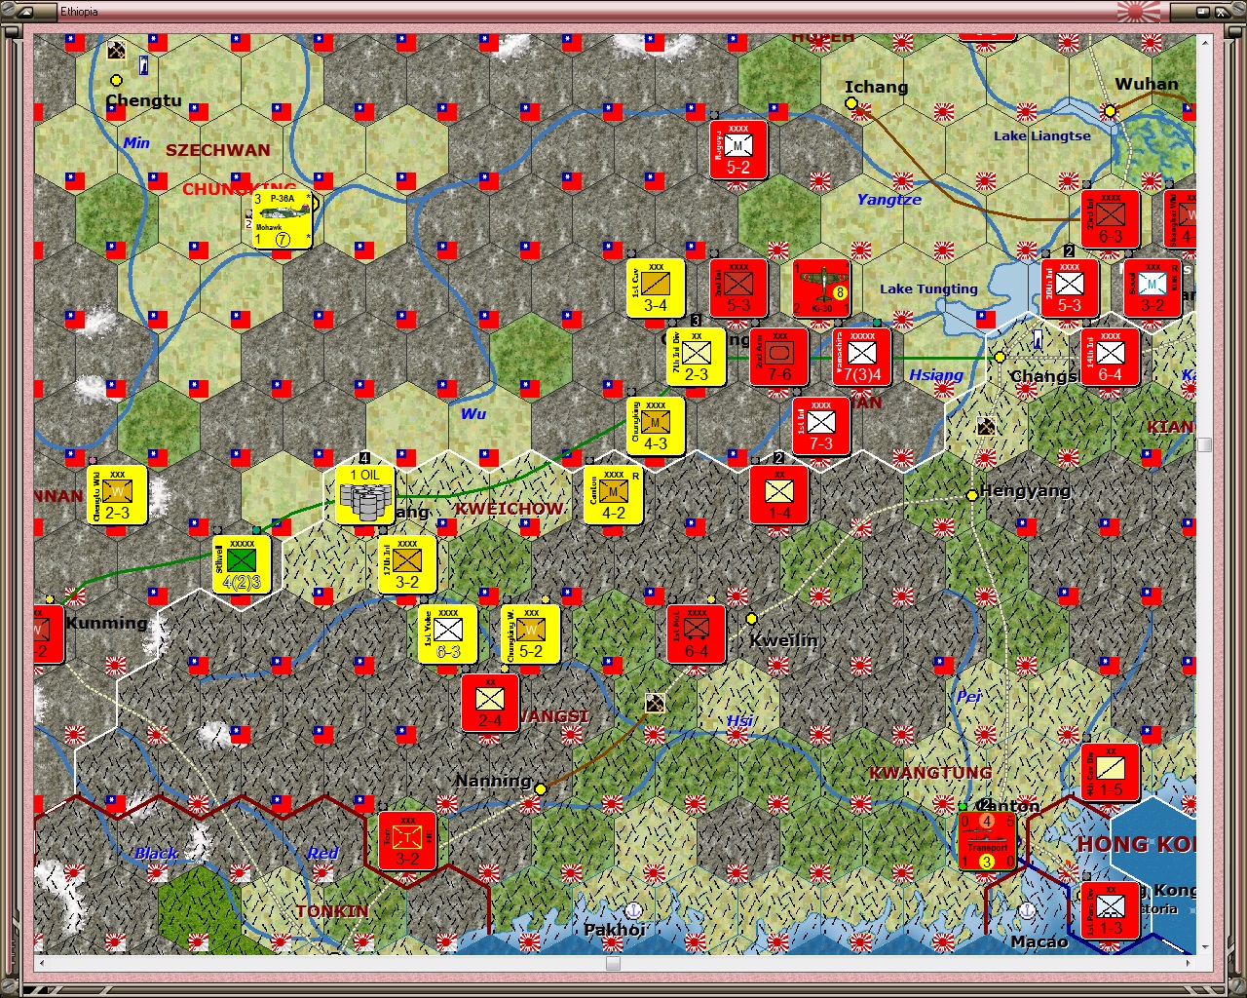Pick the yellow Chungking W. 5-2 unit
This screenshot has height=998, width=1247.
click(531, 633)
